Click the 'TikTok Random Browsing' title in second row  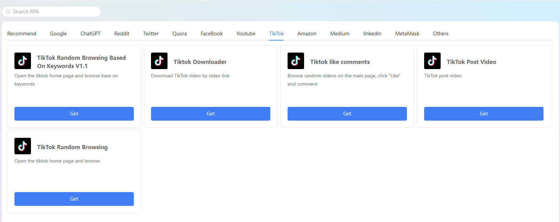tap(72, 147)
